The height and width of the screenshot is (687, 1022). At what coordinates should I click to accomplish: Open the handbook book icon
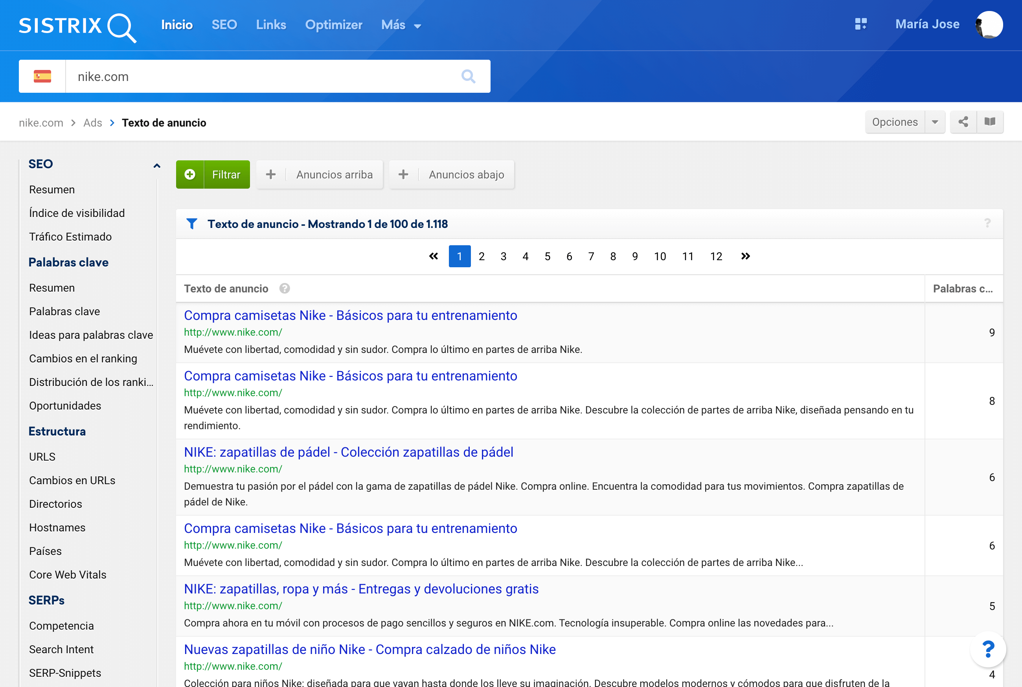click(x=990, y=122)
